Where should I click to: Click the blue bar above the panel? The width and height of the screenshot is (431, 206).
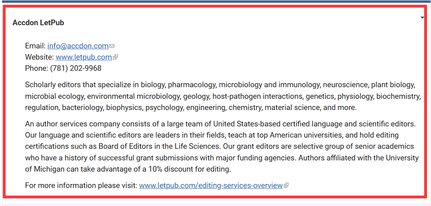click(x=215, y=2)
